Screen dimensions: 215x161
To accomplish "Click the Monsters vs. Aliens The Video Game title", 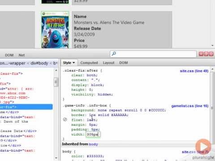I will [x=109, y=22].
